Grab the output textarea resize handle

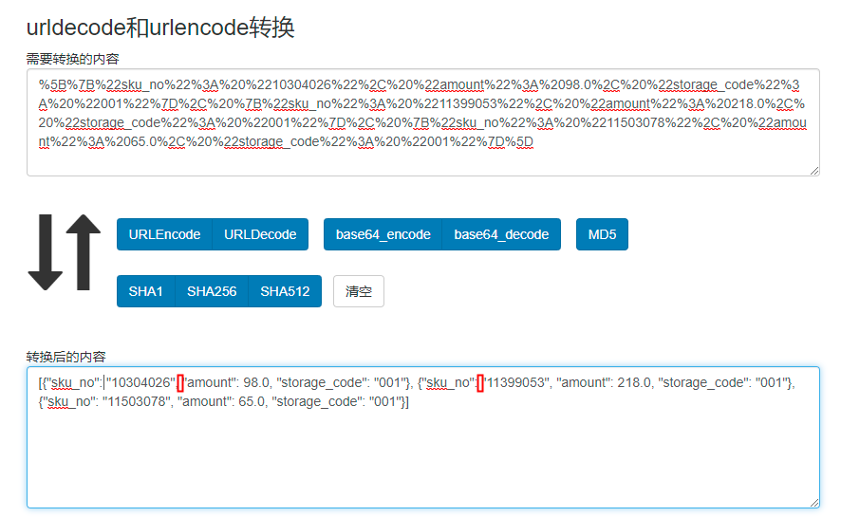[814, 502]
